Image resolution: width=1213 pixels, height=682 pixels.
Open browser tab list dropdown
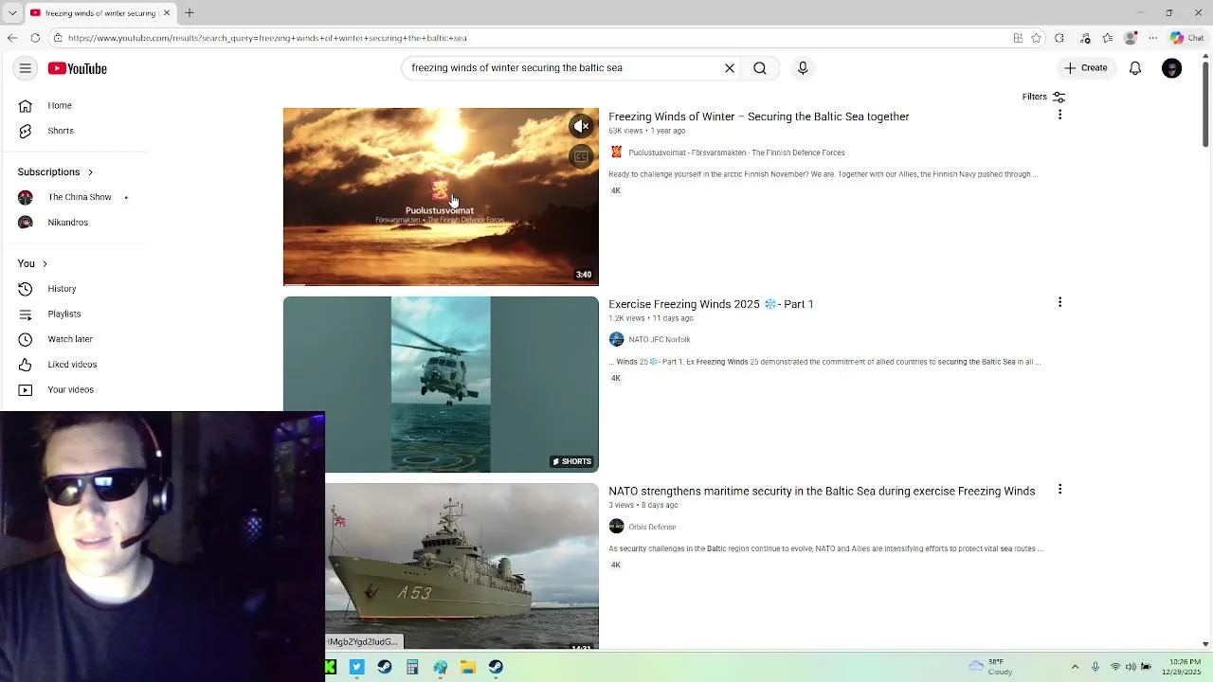[x=11, y=12]
